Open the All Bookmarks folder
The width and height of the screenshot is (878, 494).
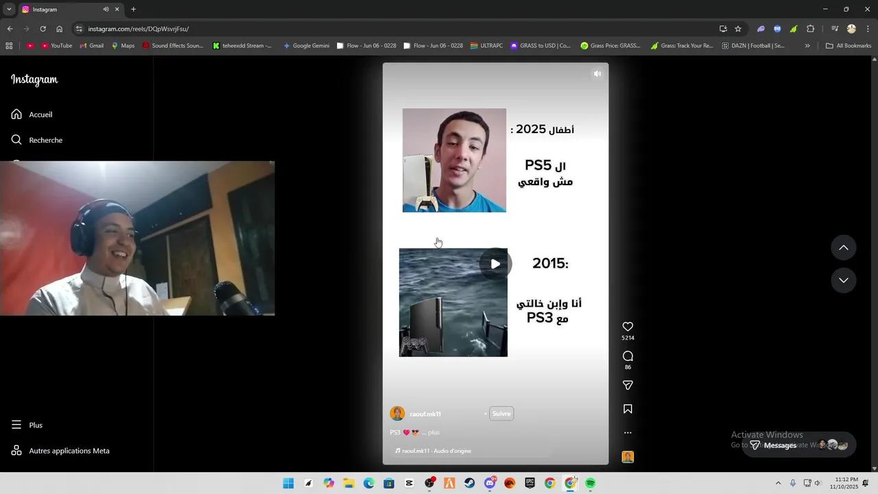click(849, 46)
